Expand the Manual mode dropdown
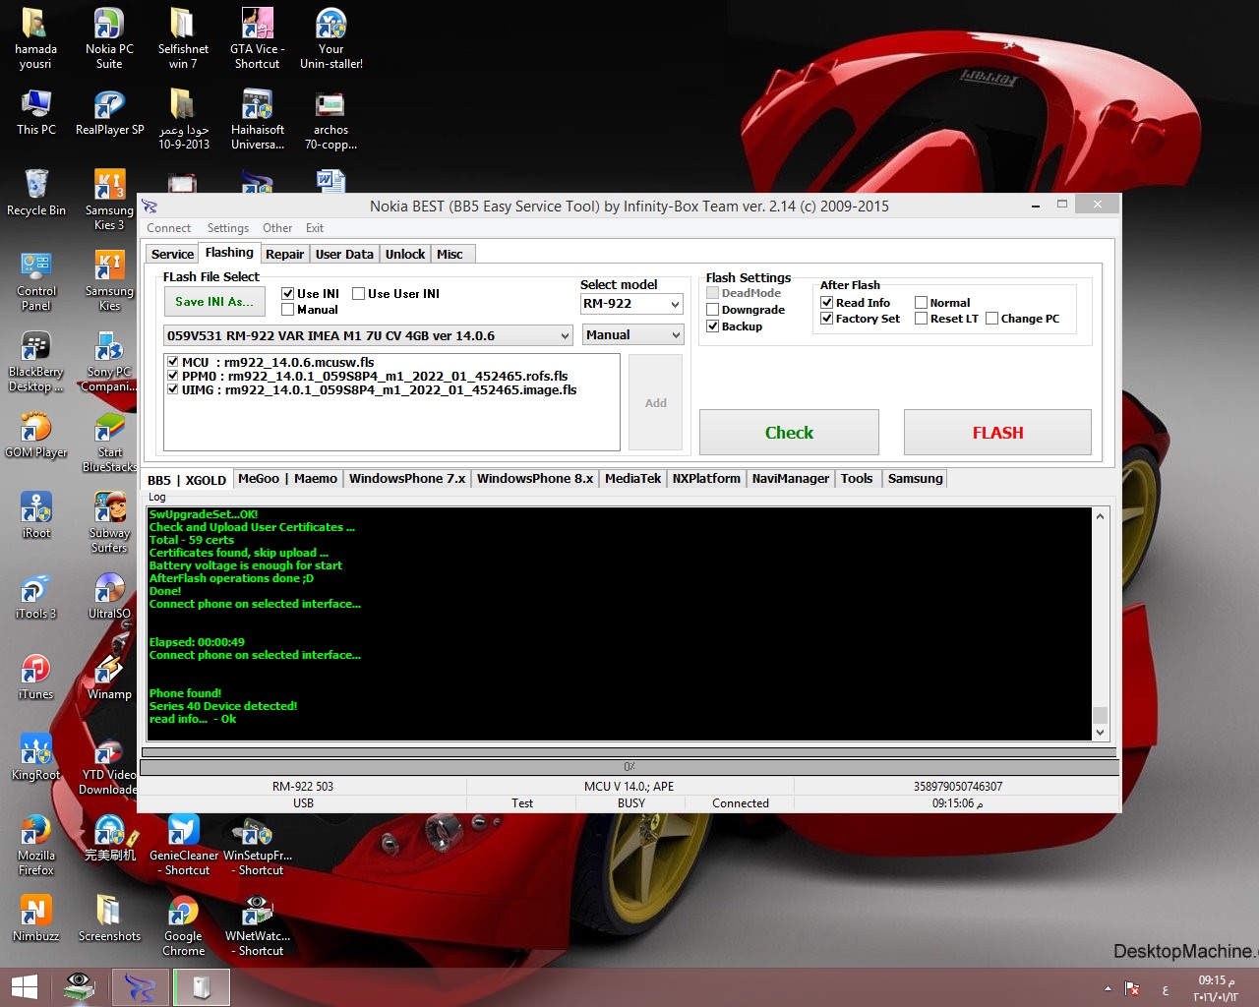This screenshot has height=1007, width=1259. click(632, 335)
